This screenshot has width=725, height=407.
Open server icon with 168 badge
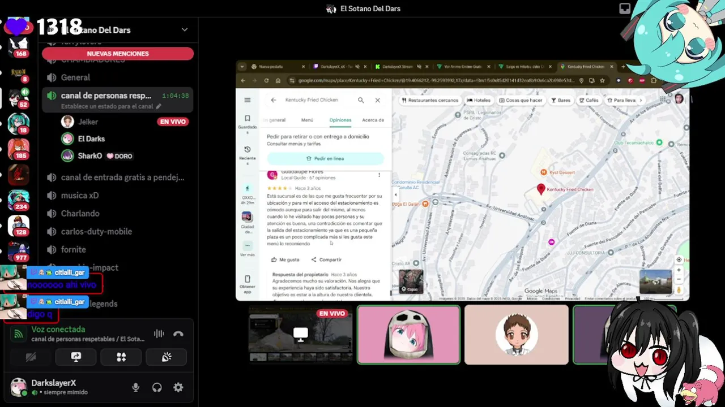pos(19,45)
